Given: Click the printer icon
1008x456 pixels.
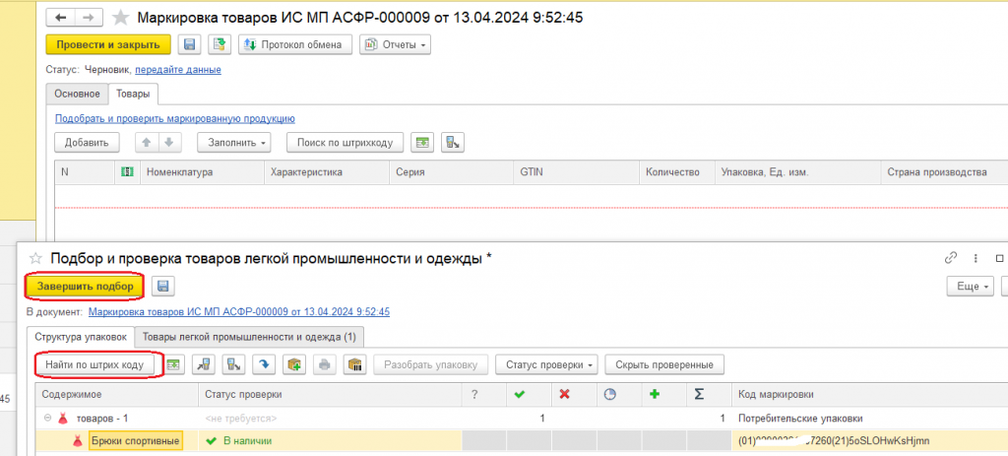Looking at the screenshot, I should click(324, 364).
